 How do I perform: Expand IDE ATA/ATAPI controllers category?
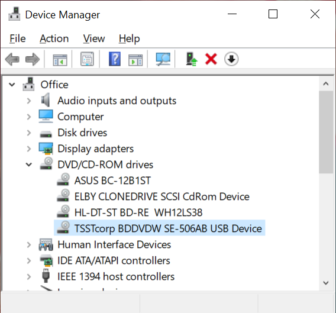coord(29,260)
